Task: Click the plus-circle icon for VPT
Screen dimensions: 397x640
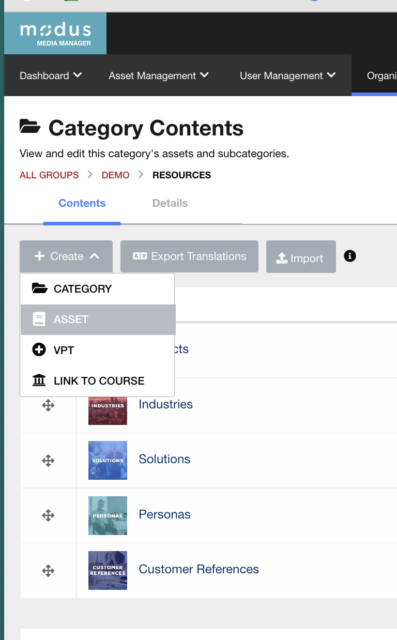Action: point(39,350)
